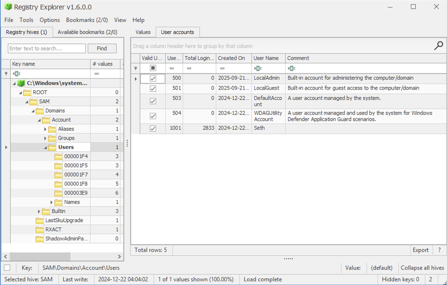Screen dimensions: 447x285
Task: Click the Find button
Action: point(102,48)
